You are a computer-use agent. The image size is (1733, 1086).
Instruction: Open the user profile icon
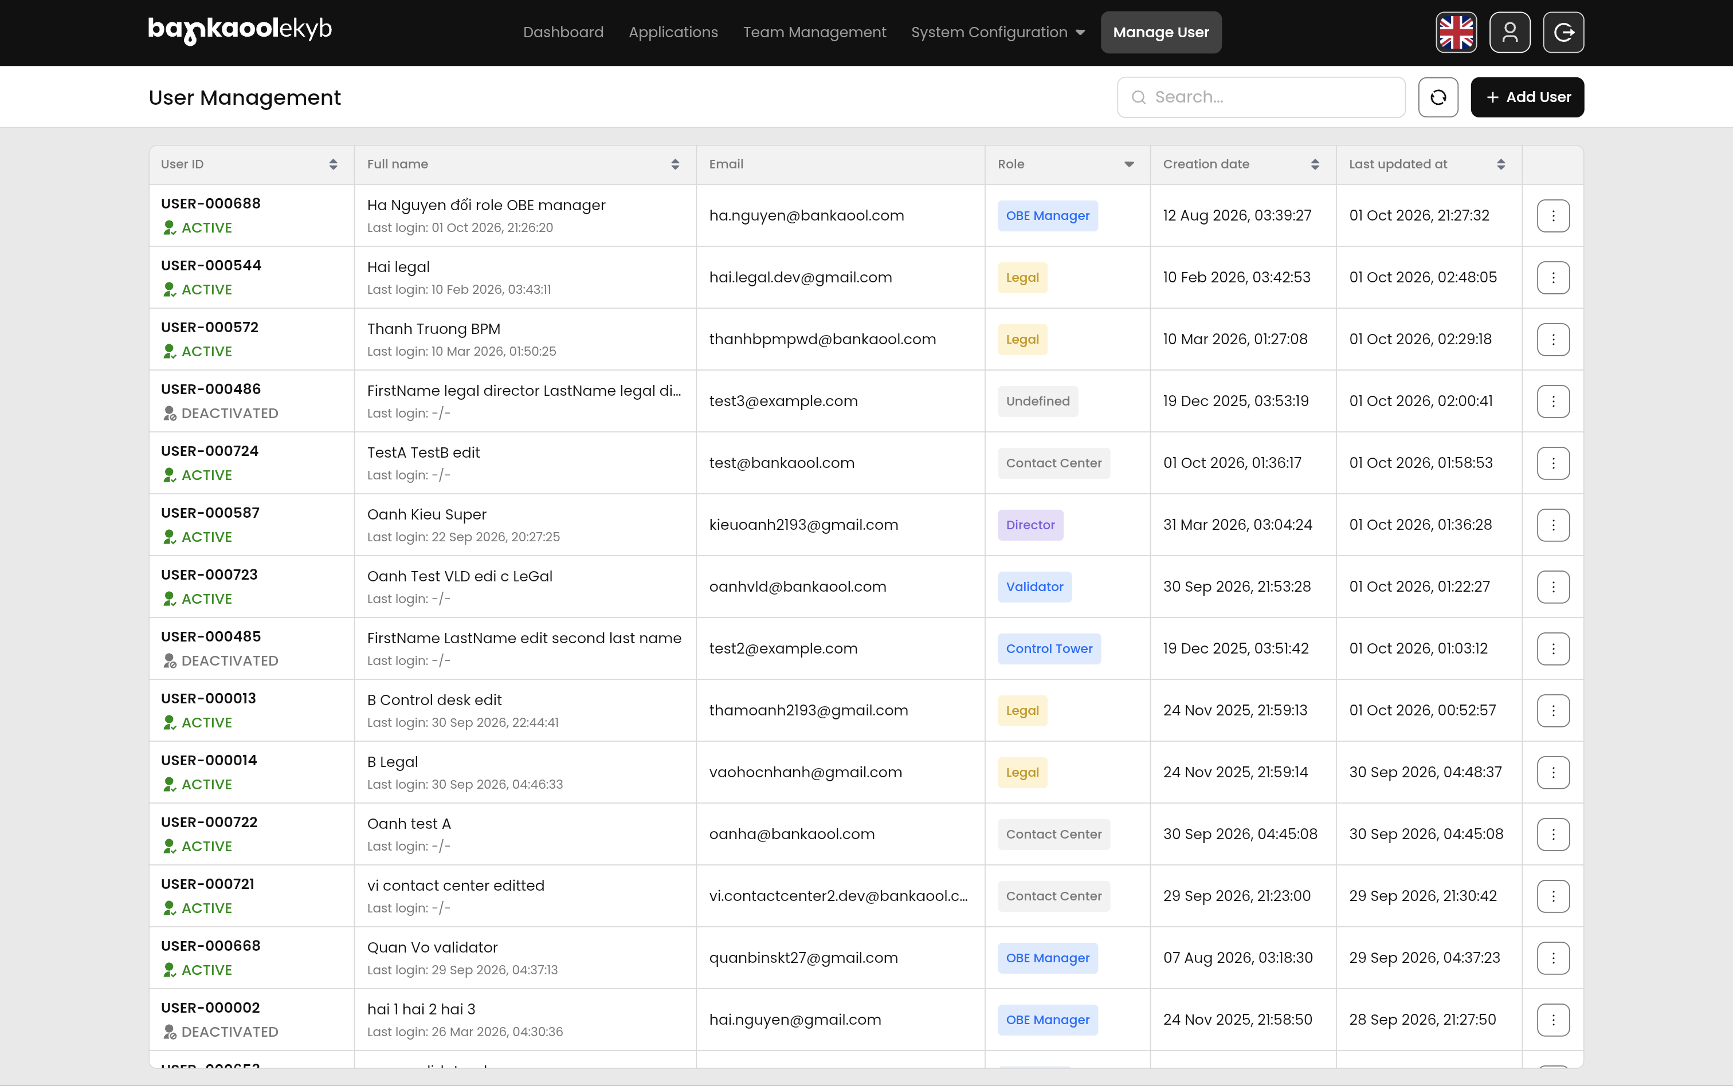1509,32
